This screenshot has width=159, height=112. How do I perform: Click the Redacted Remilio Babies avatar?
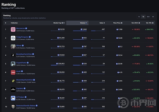(13, 107)
